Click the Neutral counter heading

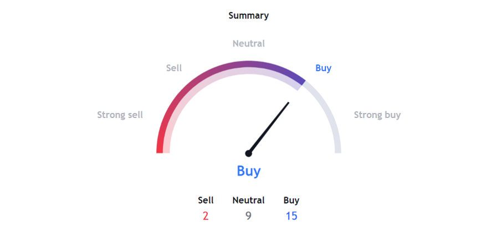(x=249, y=200)
